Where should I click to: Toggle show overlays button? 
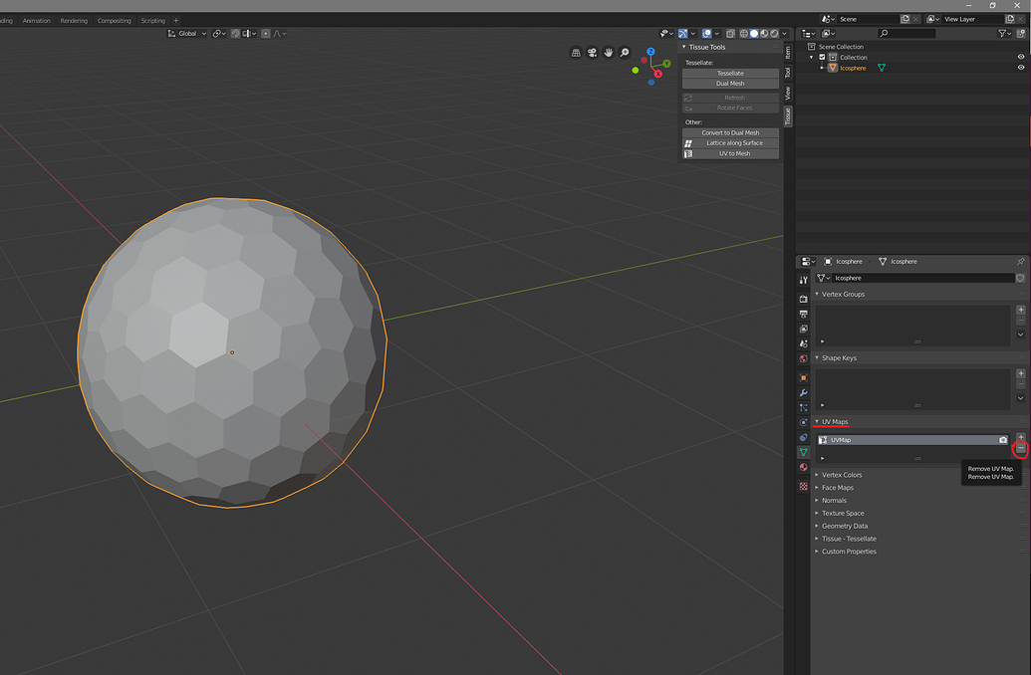pos(707,34)
